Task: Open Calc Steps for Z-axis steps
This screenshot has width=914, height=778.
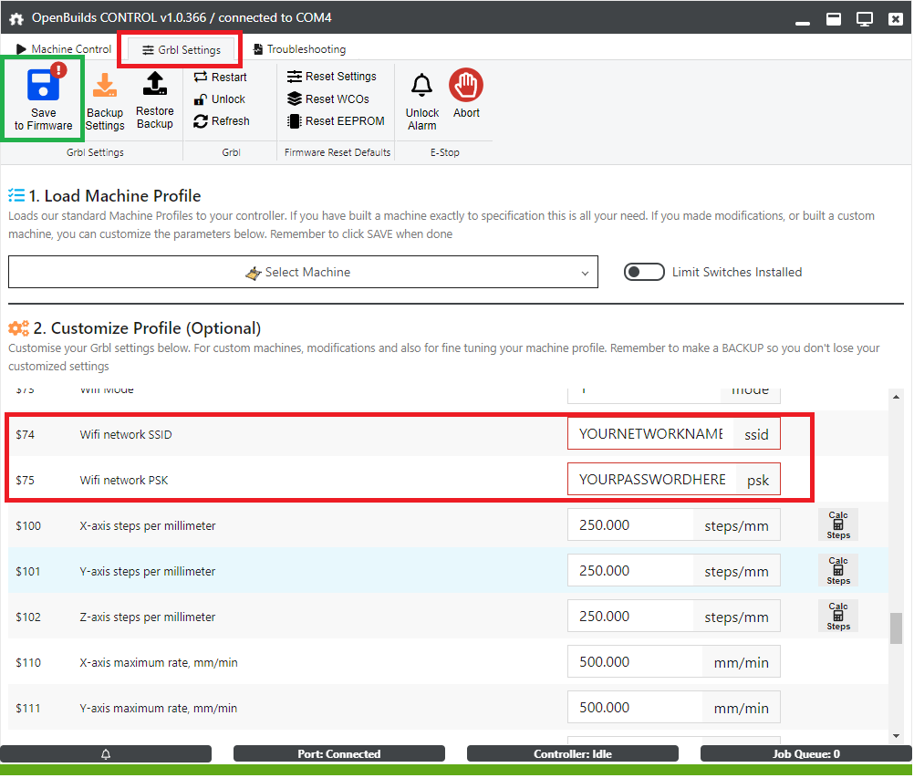Action: tap(838, 617)
